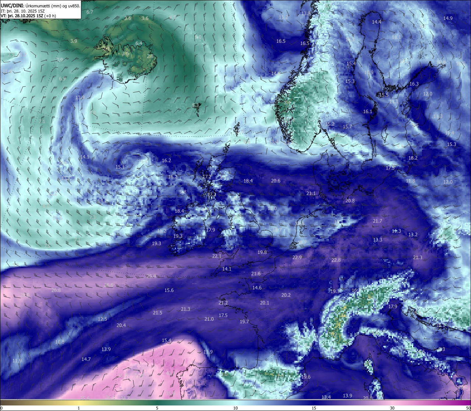Click the 21.5 value label
The image size is (471, 411).
pyautogui.click(x=157, y=313)
